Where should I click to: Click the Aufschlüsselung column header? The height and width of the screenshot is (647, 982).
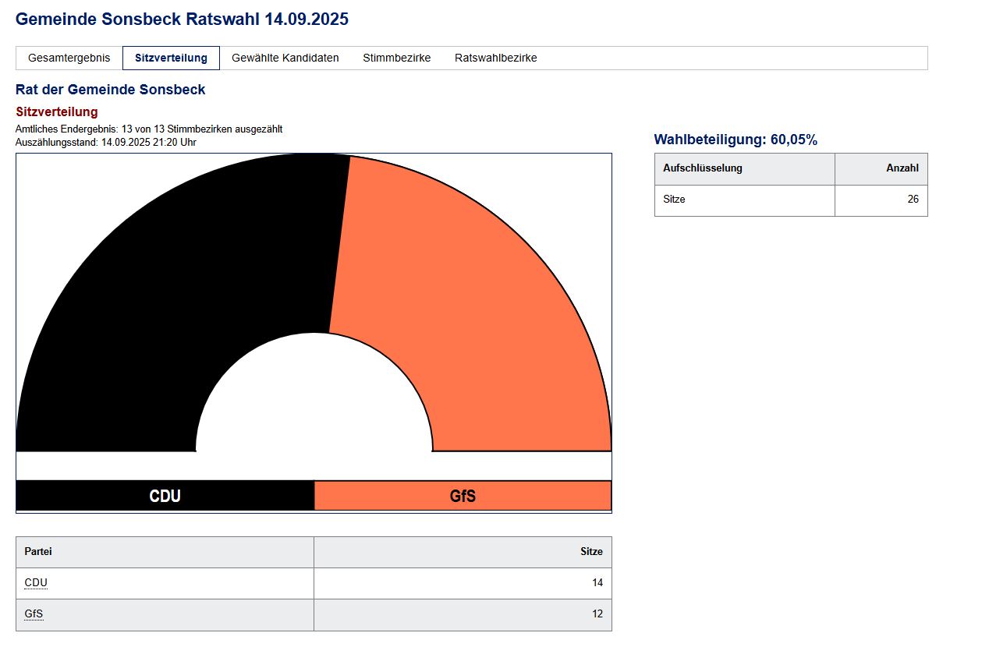702,168
